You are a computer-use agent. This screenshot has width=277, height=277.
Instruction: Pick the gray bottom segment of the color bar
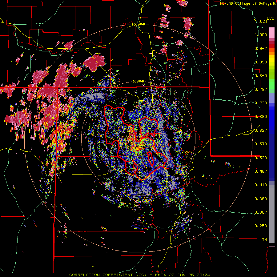tap(272, 214)
